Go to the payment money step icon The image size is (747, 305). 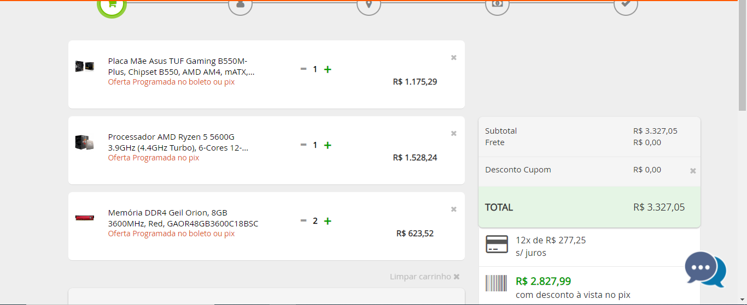(x=497, y=4)
